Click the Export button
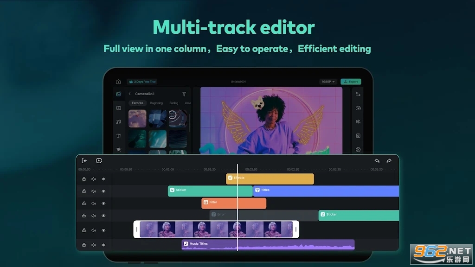This screenshot has height=267, width=475. click(351, 82)
